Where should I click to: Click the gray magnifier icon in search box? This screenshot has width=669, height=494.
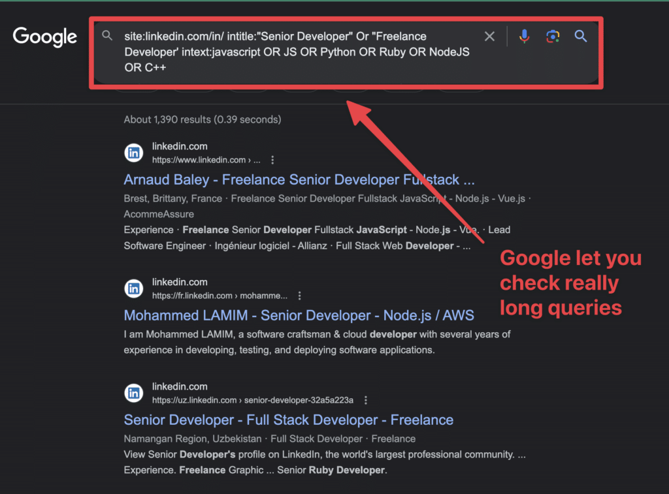point(107,36)
